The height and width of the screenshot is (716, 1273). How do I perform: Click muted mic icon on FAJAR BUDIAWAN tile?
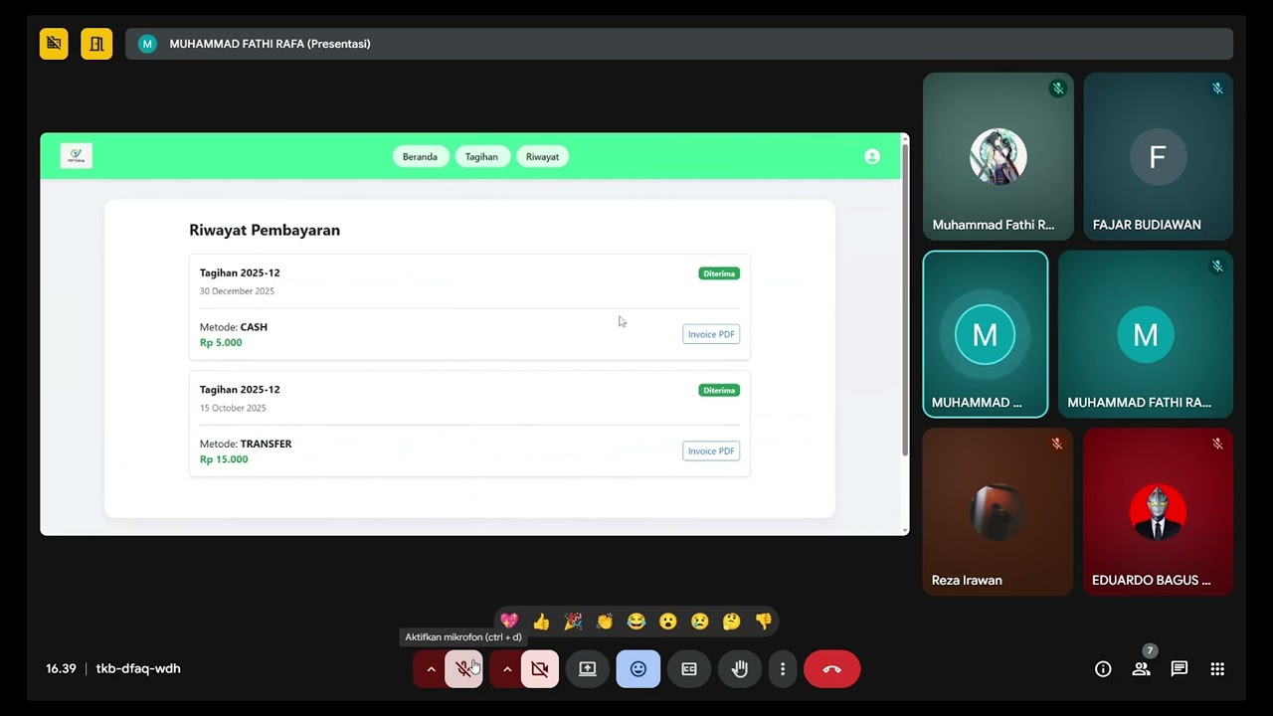[x=1217, y=89]
